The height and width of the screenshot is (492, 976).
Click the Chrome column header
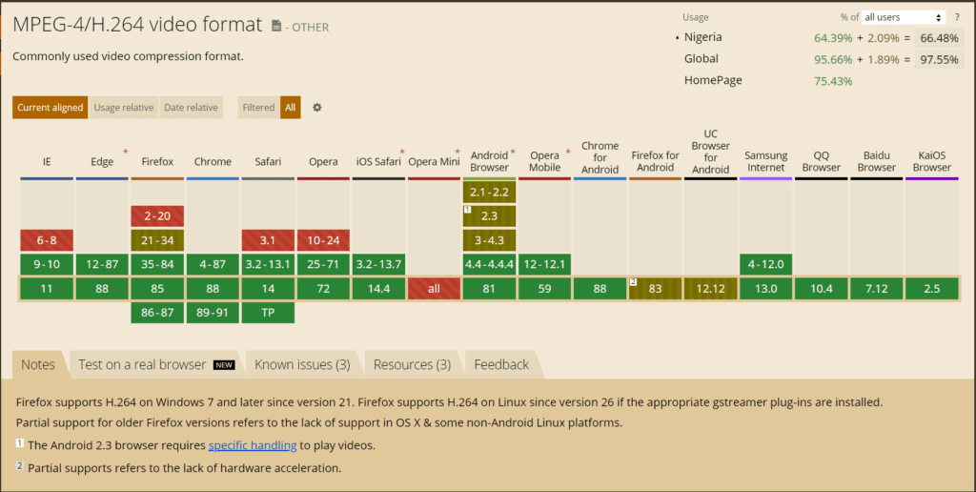click(213, 162)
